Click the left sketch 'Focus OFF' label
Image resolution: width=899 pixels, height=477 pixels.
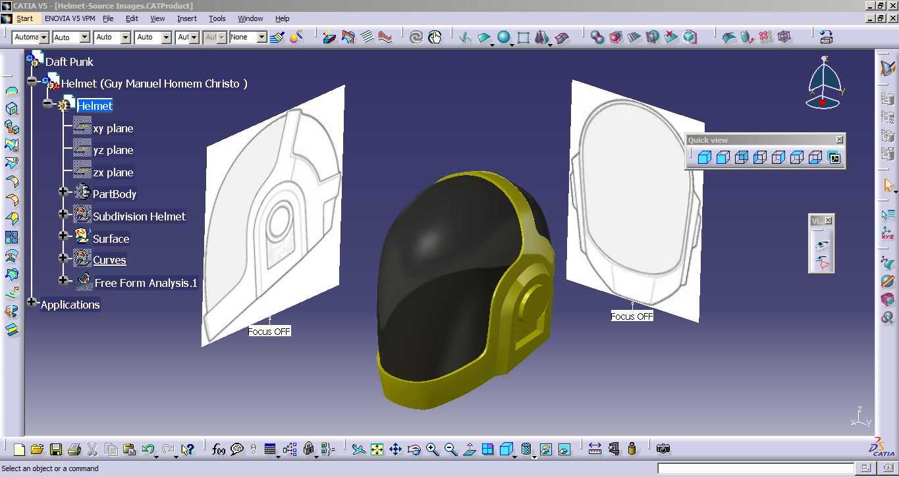(x=269, y=331)
